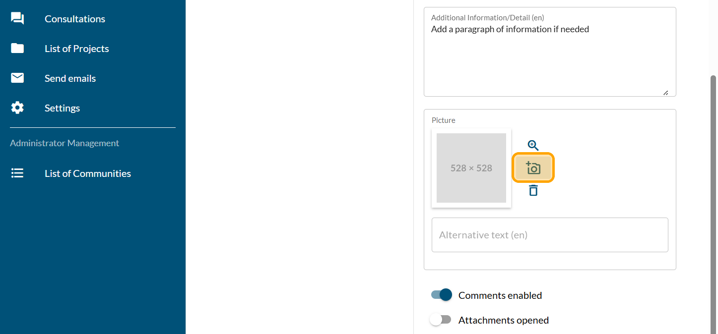Click the list icon beside List of Communities
The width and height of the screenshot is (718, 334).
click(17, 173)
